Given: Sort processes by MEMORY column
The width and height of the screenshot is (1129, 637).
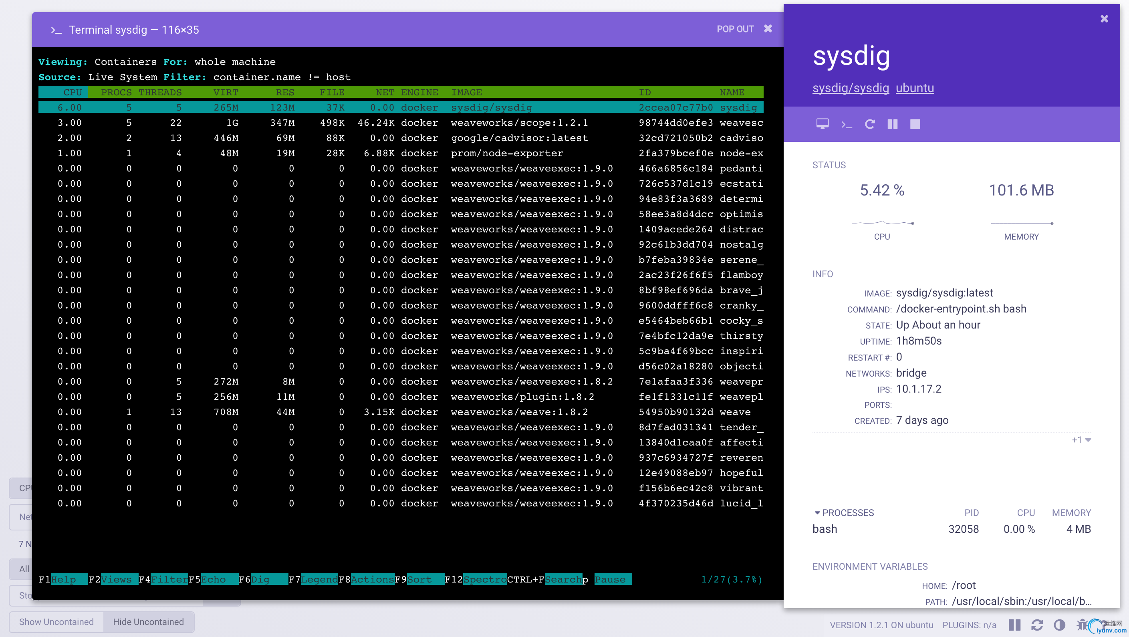Looking at the screenshot, I should point(1071,512).
